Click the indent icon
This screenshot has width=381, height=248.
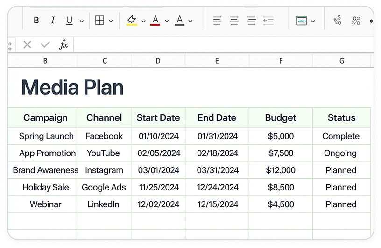(268, 21)
